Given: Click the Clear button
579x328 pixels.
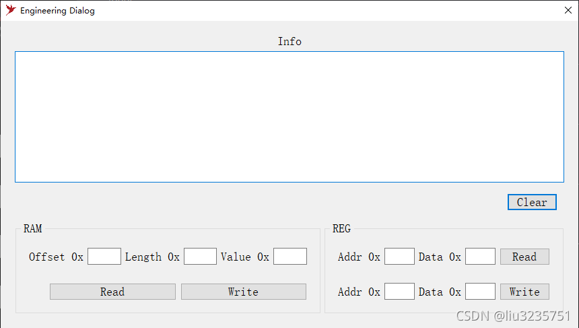Looking at the screenshot, I should click(532, 202).
